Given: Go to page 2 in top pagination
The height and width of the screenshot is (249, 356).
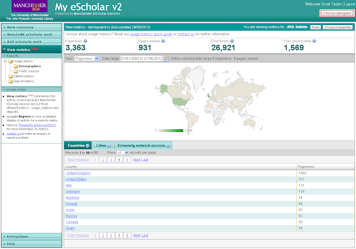Looking at the screenshot, I should [x=103, y=160].
